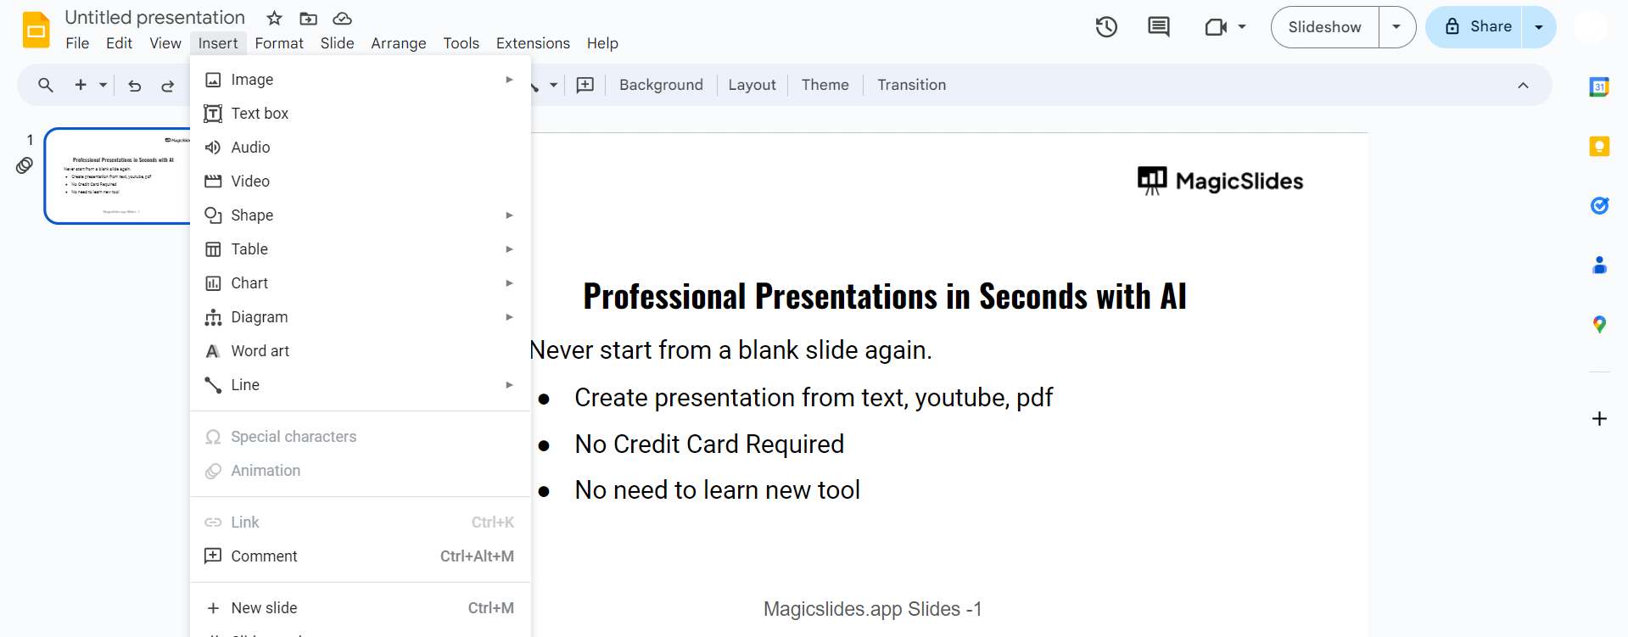Open Contacts side panel

tap(1599, 265)
